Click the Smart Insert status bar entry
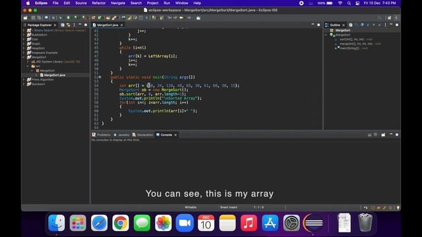 pyautogui.click(x=229, y=207)
